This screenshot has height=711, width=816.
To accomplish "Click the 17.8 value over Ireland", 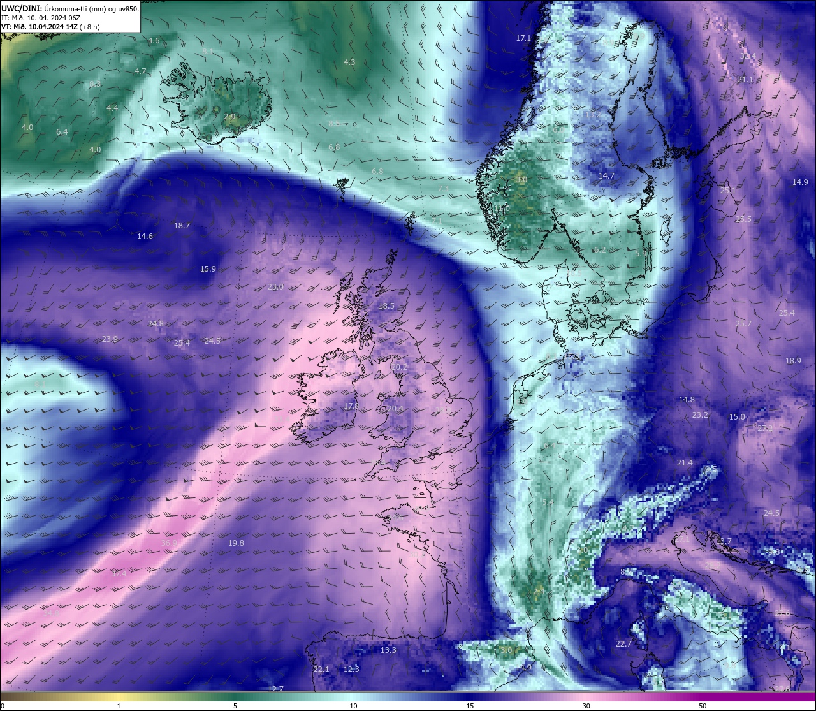I will click(351, 406).
